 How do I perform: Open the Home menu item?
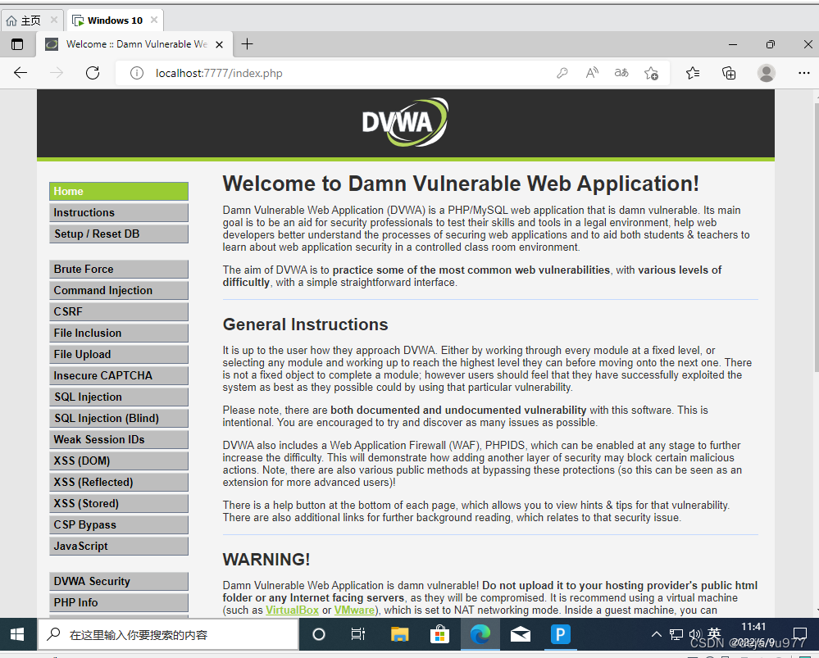pyautogui.click(x=119, y=191)
